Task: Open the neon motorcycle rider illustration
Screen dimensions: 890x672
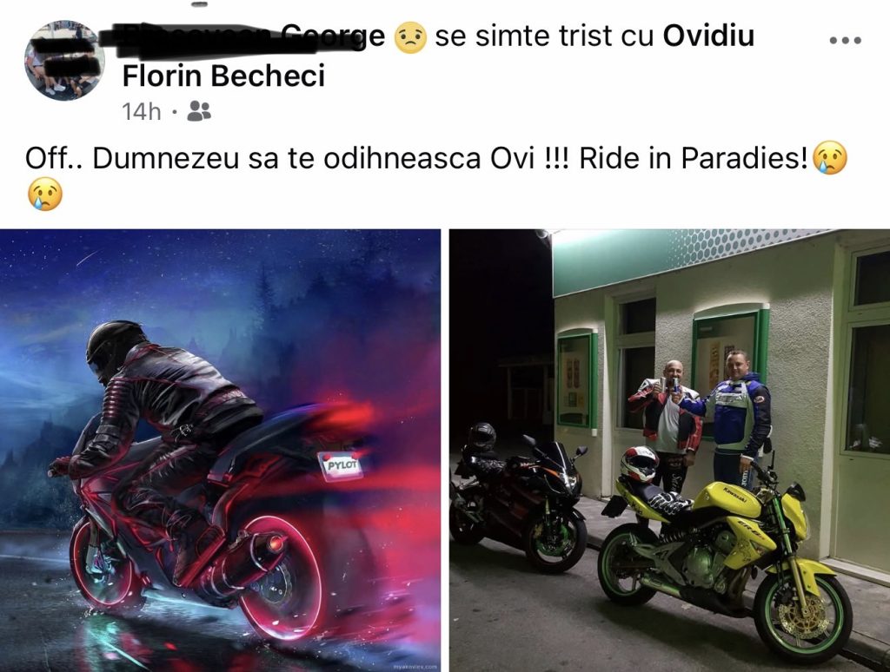Action: (220, 451)
